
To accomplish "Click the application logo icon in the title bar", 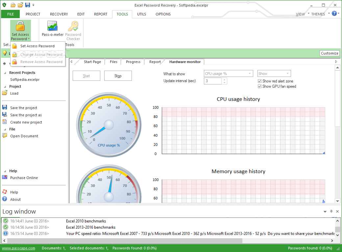I will point(4,5).
